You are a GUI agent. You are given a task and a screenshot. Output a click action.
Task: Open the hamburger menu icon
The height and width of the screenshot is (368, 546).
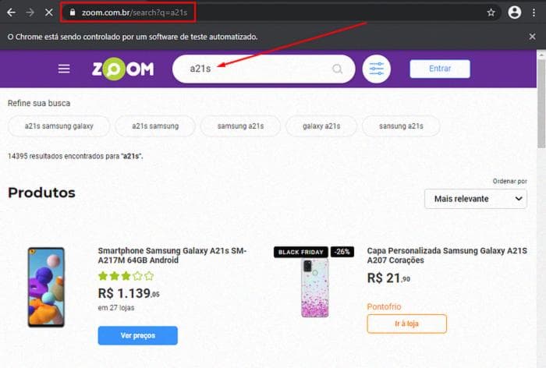[64, 69]
